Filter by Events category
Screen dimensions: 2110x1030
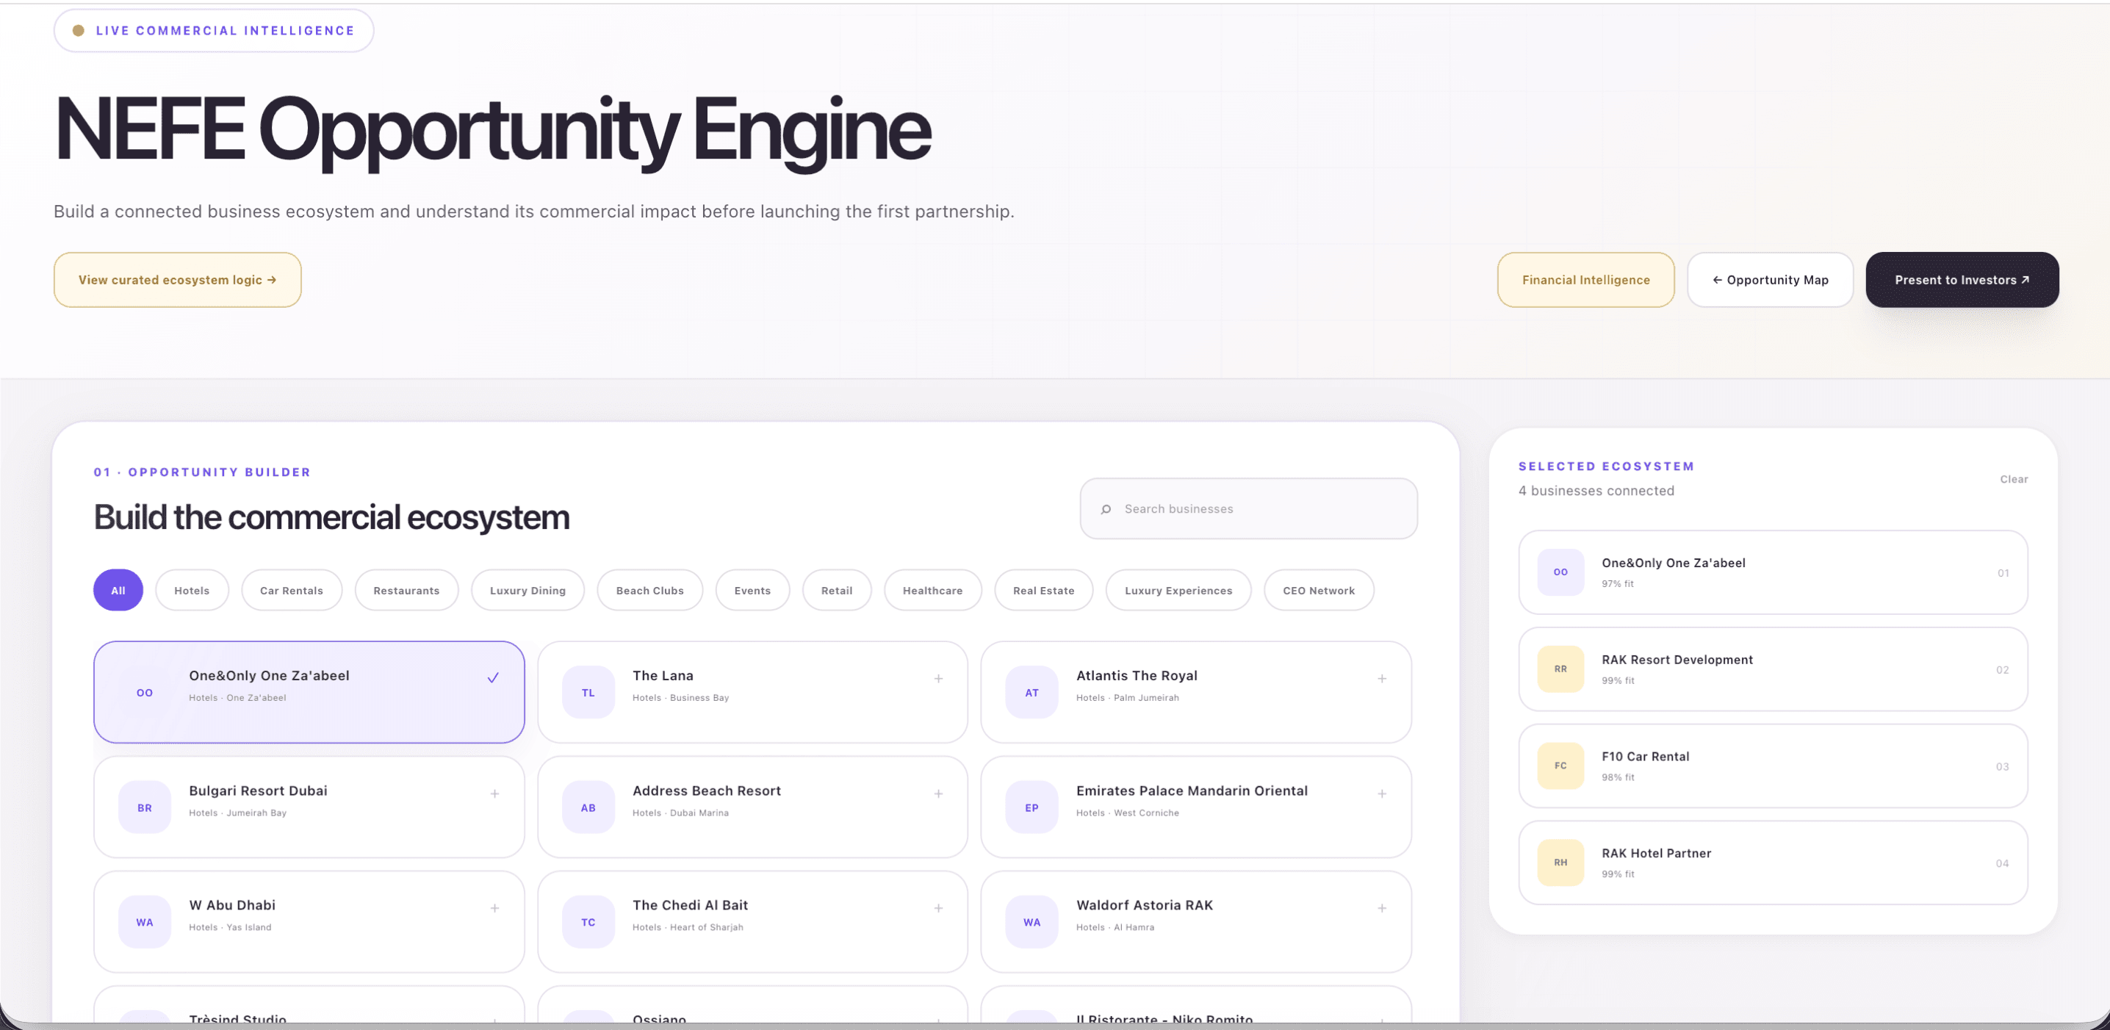pos(752,591)
